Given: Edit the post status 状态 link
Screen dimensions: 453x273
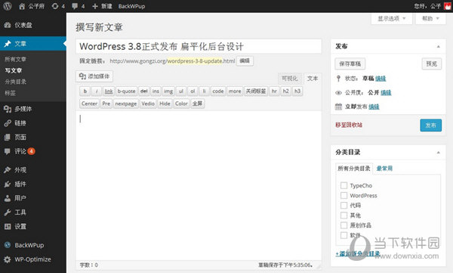Looking at the screenshot, I should (381, 79).
